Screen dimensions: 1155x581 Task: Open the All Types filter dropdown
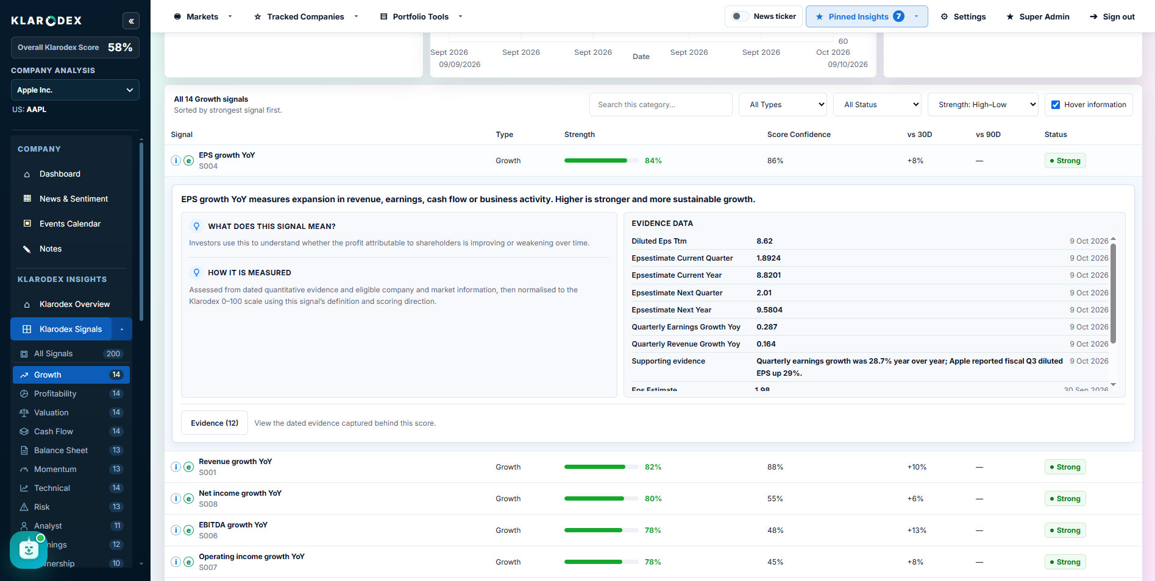click(x=783, y=105)
